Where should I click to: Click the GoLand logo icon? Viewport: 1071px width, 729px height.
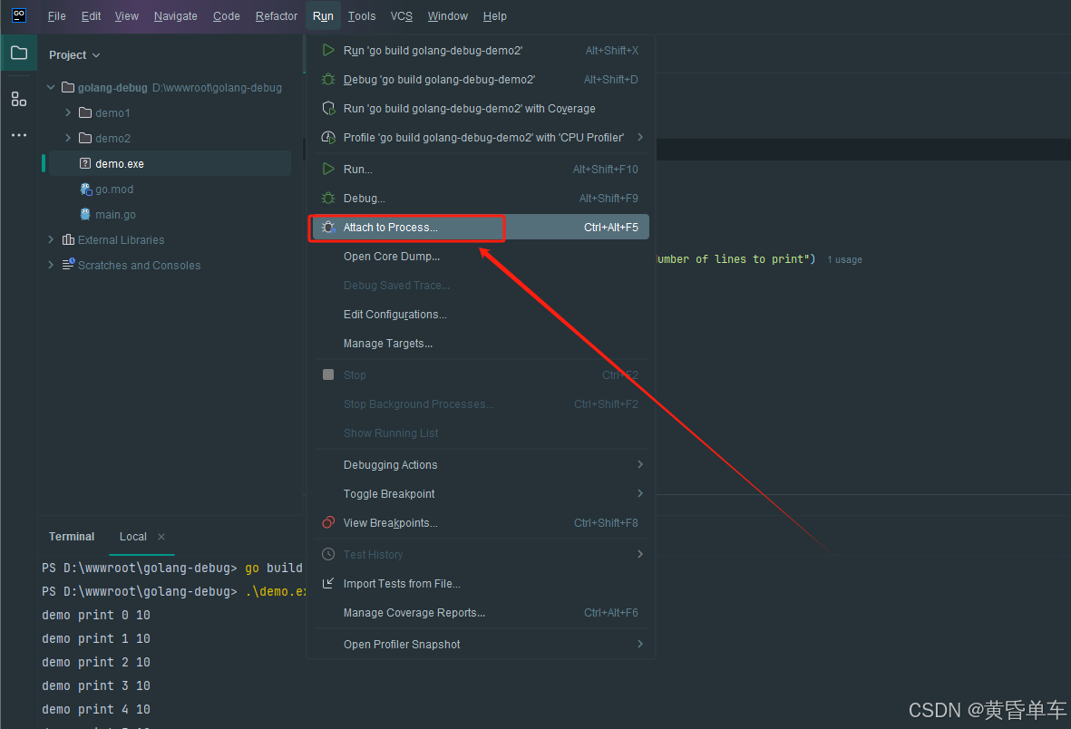pyautogui.click(x=19, y=15)
